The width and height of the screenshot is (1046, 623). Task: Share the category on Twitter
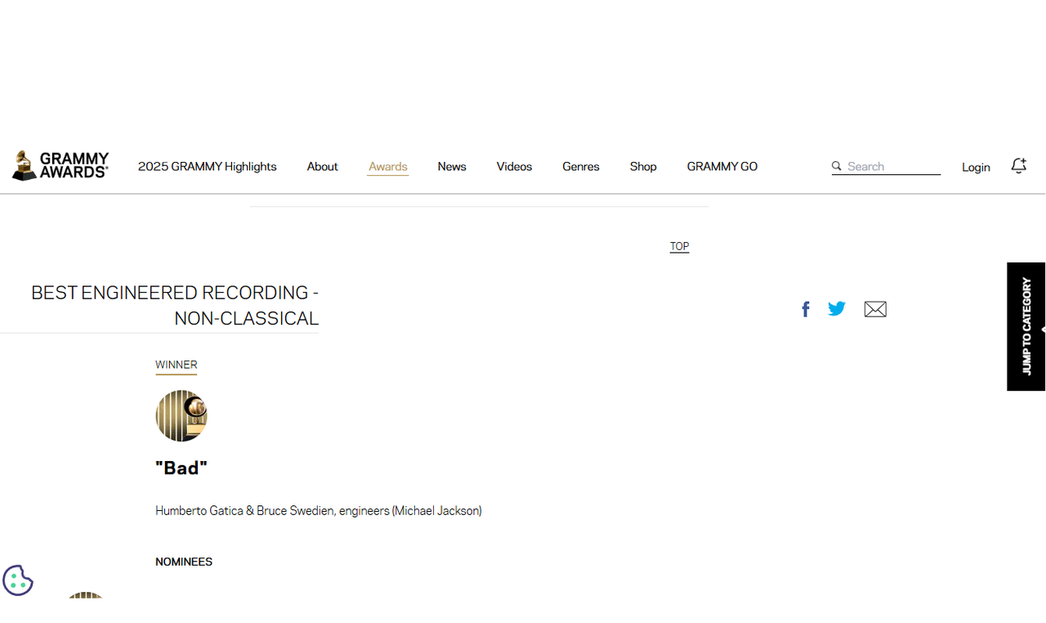coord(837,309)
